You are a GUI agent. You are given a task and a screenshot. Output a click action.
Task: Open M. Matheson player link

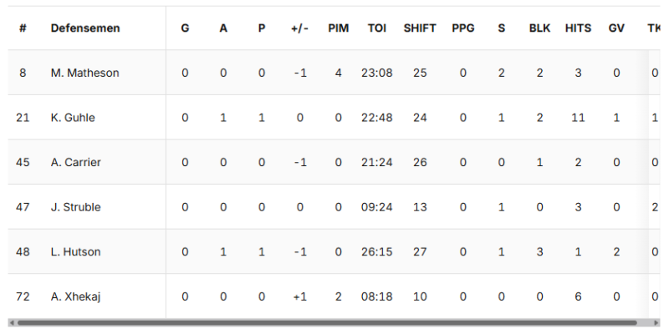(84, 73)
